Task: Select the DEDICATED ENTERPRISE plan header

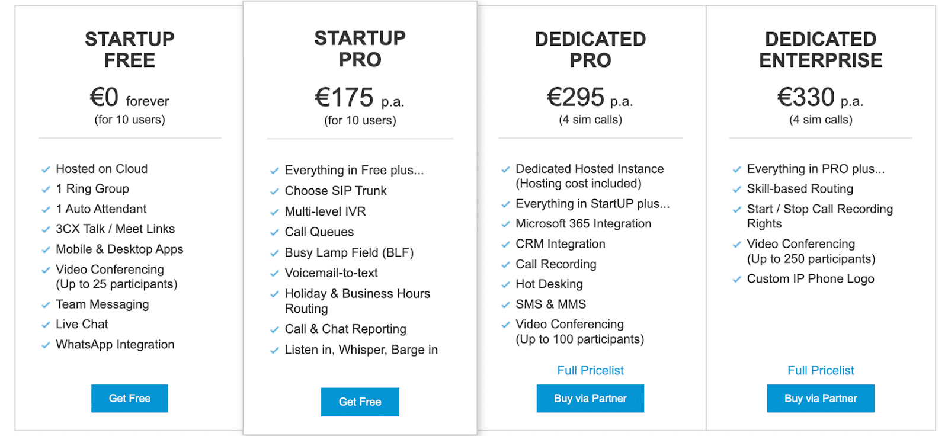Action: tap(820, 49)
